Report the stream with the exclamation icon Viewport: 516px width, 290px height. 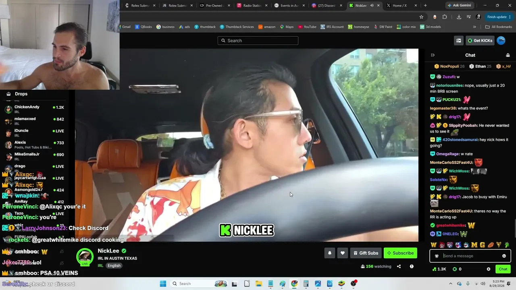pos(412,266)
